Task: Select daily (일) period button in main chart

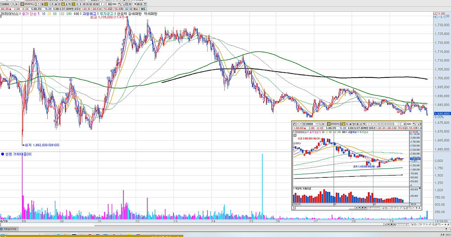Action: tap(42, 4)
